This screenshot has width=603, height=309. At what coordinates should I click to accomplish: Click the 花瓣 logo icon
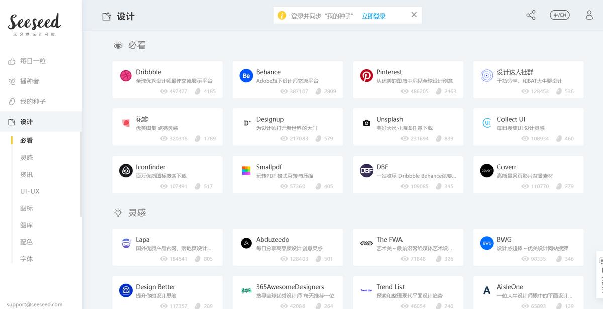pos(125,123)
